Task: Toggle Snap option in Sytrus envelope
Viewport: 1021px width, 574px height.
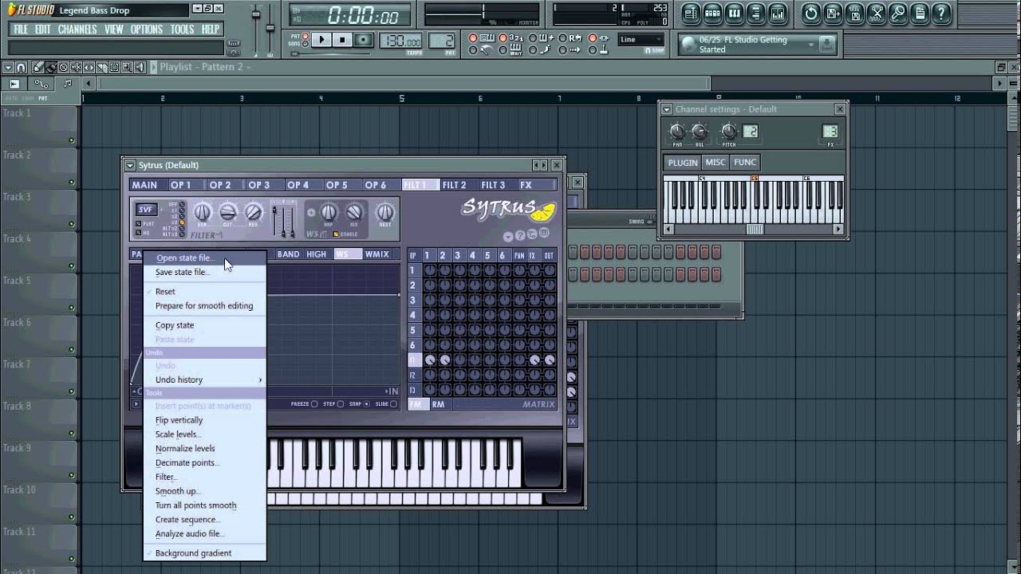Action: [x=367, y=404]
